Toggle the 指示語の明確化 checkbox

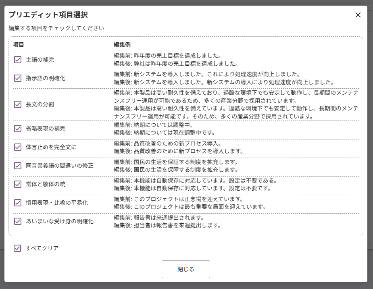18,78
